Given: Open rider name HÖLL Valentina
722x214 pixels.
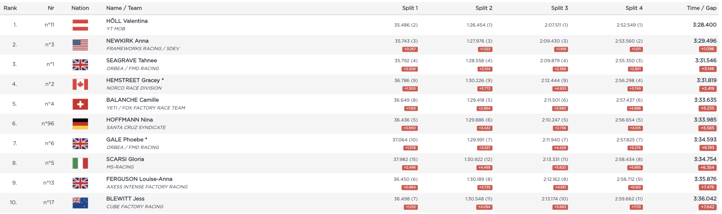Looking at the screenshot, I should (x=127, y=21).
